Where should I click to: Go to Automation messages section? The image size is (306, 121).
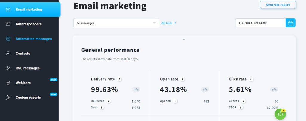tap(33, 39)
